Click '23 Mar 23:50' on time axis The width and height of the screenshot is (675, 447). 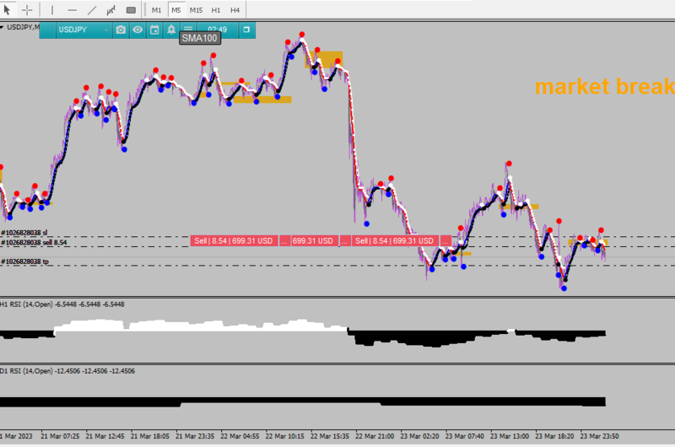tap(600, 436)
